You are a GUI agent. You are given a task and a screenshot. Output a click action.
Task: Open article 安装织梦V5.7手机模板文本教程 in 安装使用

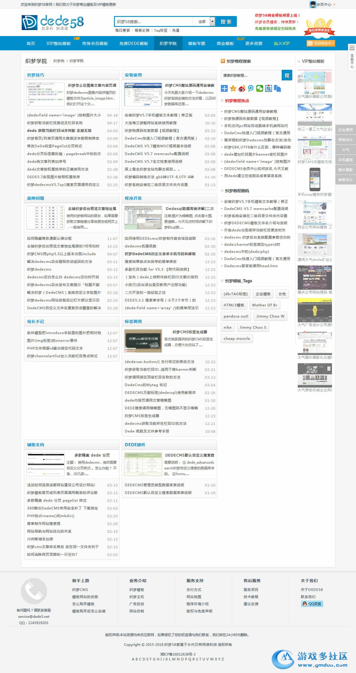(x=159, y=115)
